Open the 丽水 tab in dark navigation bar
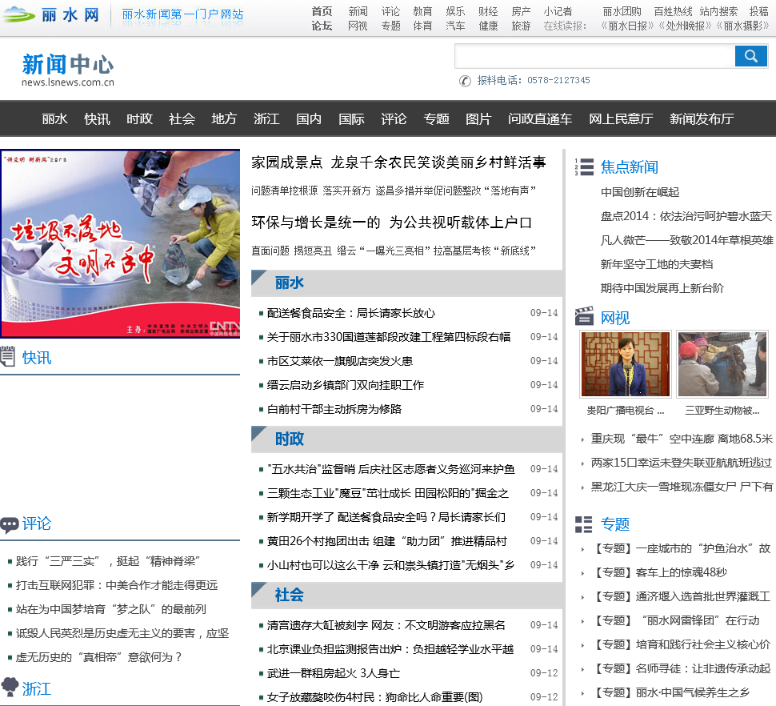 click(x=54, y=118)
